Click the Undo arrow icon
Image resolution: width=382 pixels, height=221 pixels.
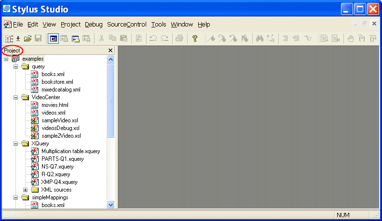[x=153, y=39]
